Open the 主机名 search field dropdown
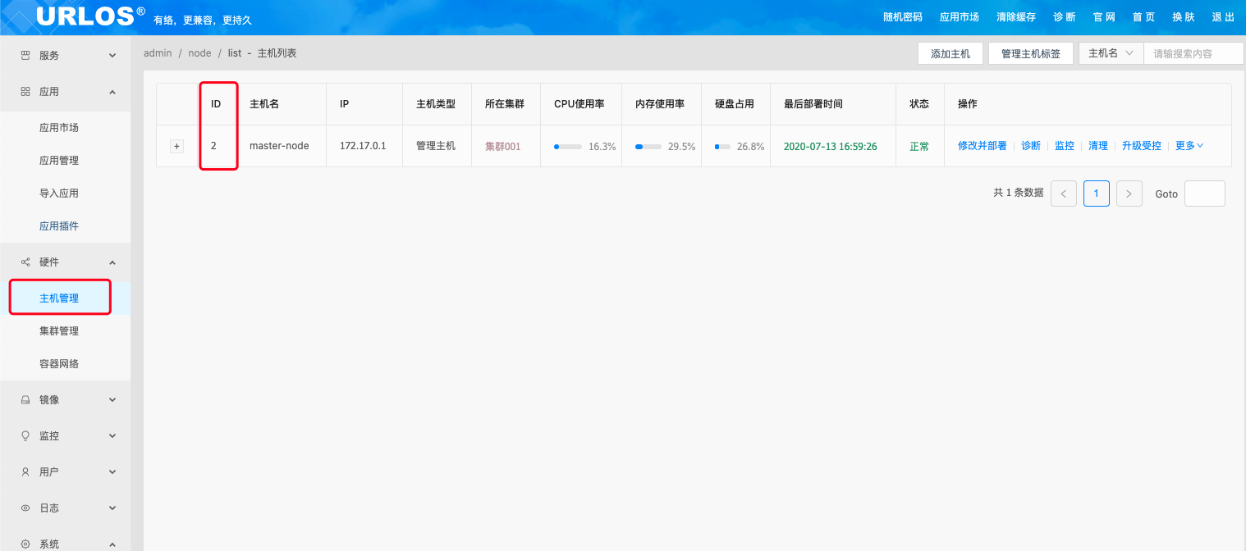This screenshot has height=551, width=1246. [x=1111, y=53]
